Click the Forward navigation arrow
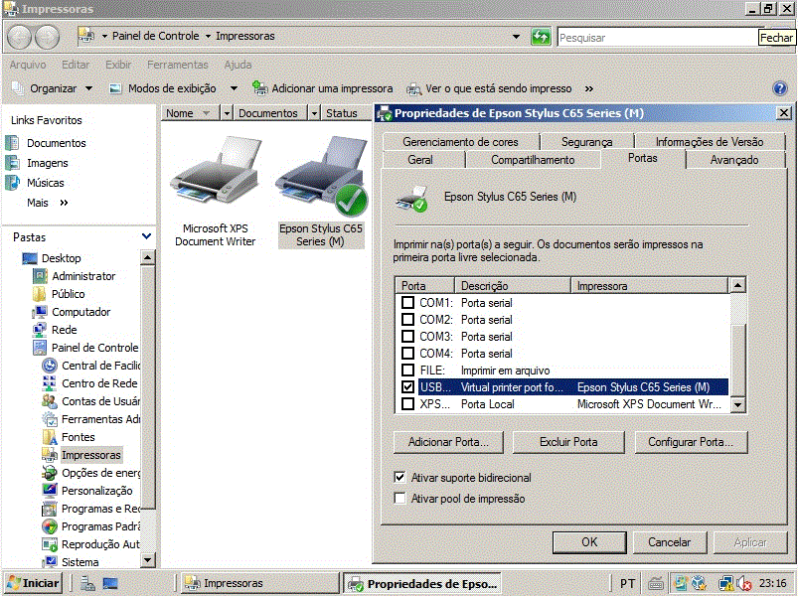The width and height of the screenshot is (798, 596). 47,37
